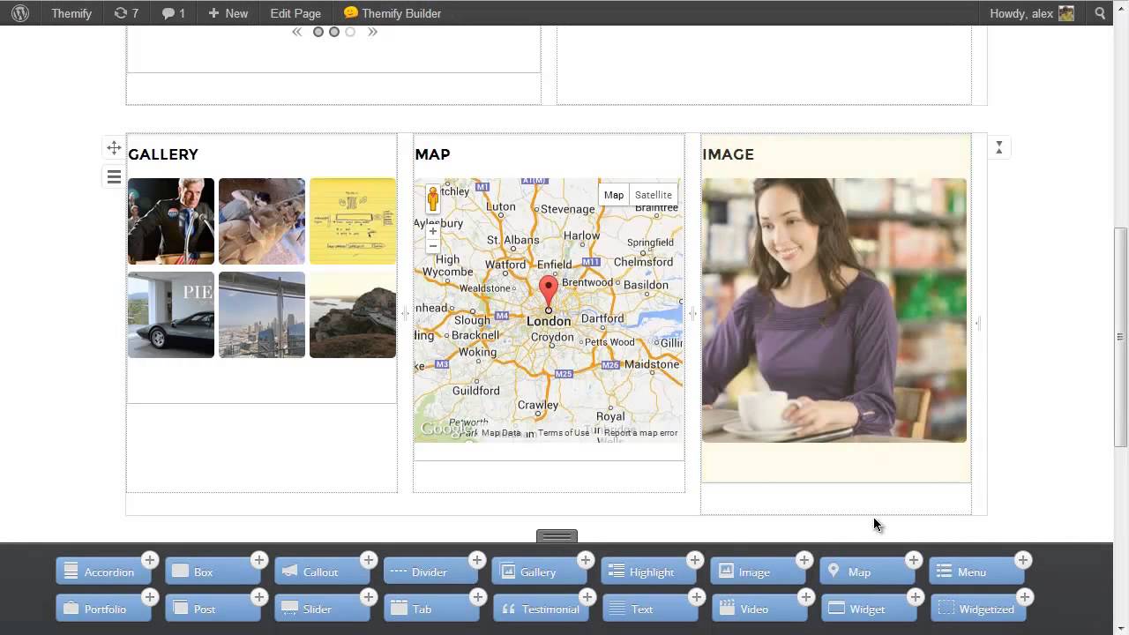Select the first slider pagination dot

point(318,32)
